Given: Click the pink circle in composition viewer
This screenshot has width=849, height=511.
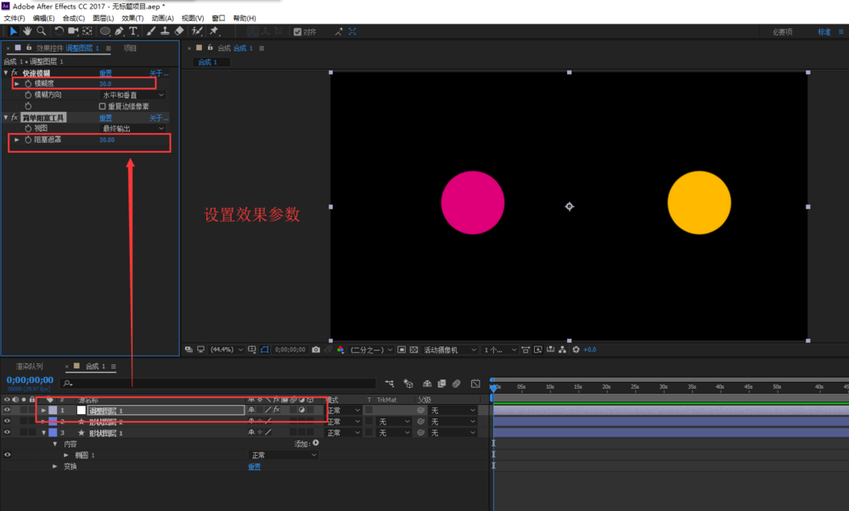Looking at the screenshot, I should (x=473, y=203).
